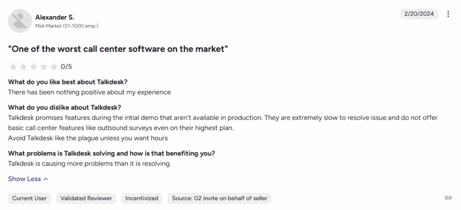The width and height of the screenshot is (461, 210).
Task: Click the fifth rating star
Action: (x=54, y=67)
